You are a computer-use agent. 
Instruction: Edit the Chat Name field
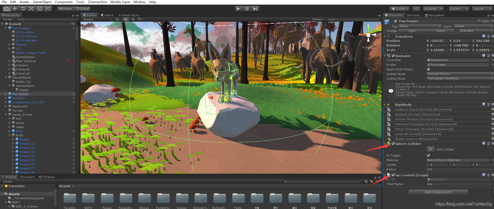click(x=460, y=184)
